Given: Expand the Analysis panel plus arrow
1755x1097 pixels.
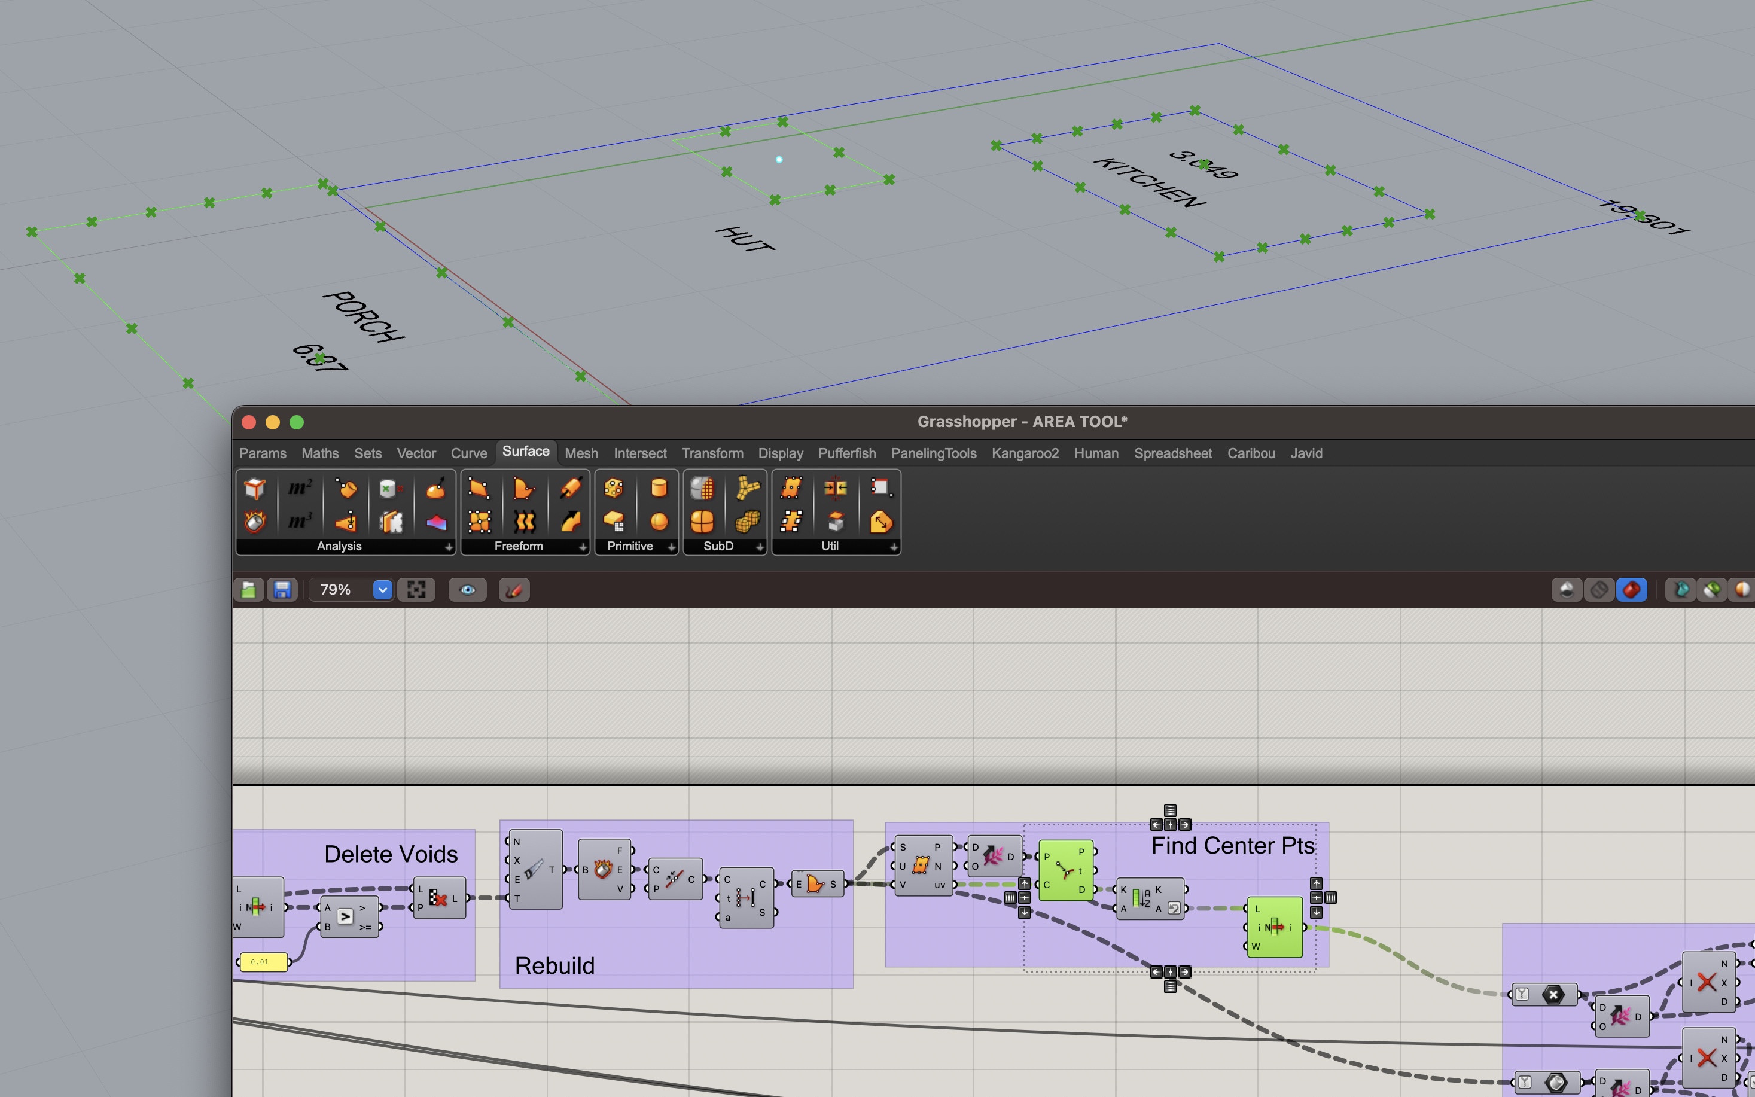Looking at the screenshot, I should pyautogui.click(x=449, y=547).
